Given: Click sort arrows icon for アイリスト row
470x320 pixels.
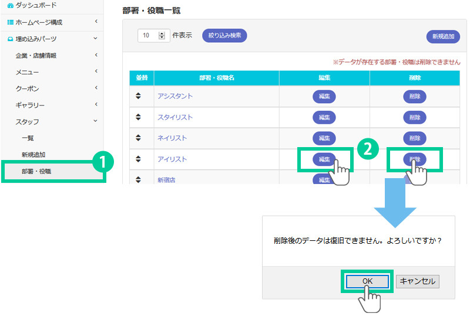Looking at the screenshot, I should point(139,159).
